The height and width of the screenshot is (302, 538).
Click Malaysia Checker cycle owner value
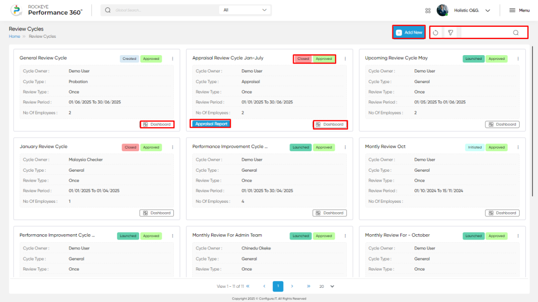(x=86, y=160)
